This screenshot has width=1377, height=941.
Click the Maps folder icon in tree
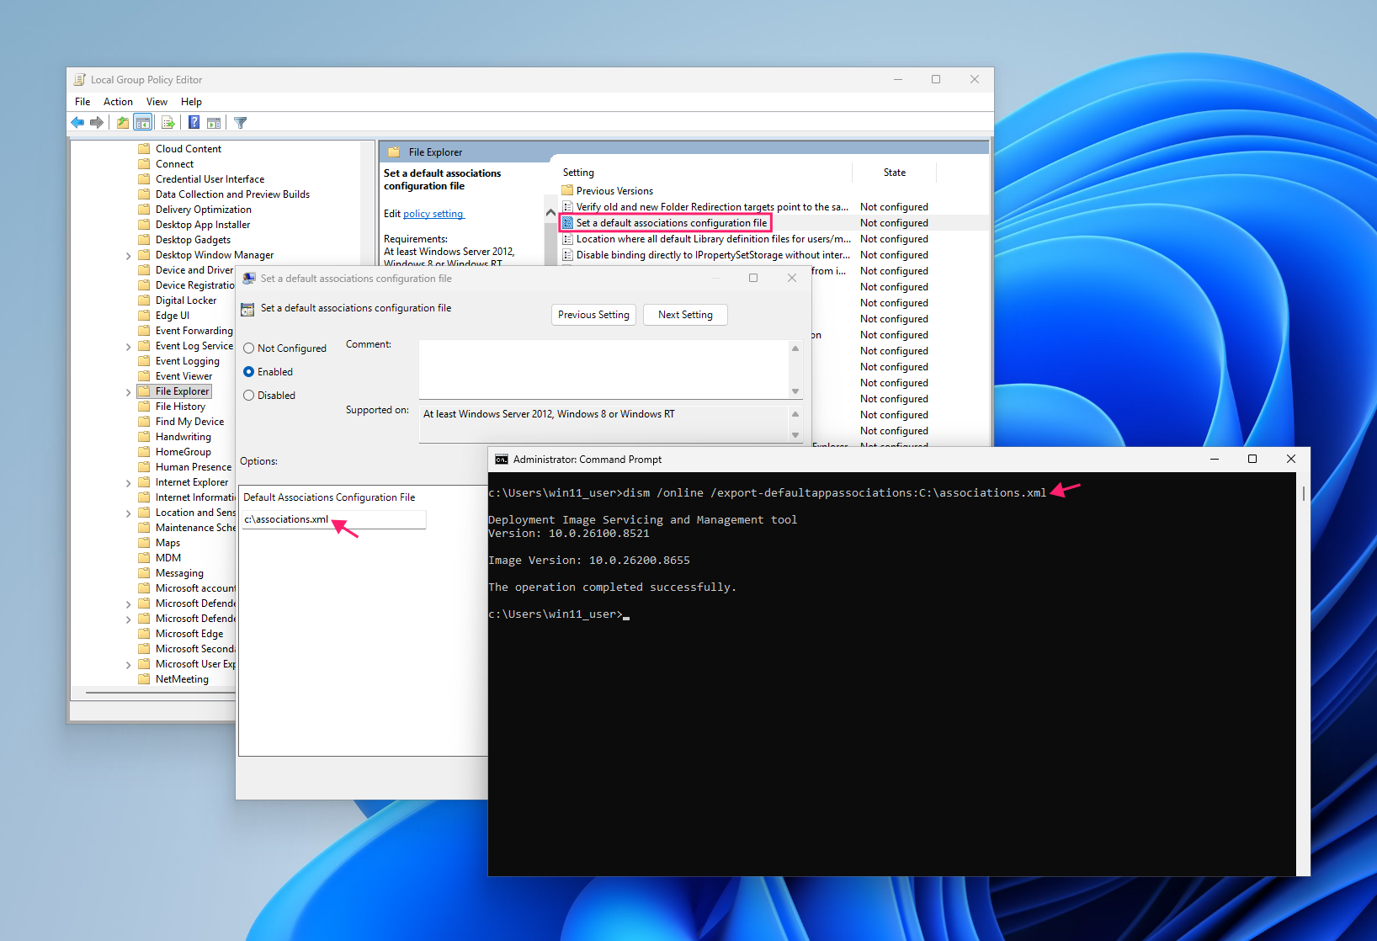click(x=144, y=543)
